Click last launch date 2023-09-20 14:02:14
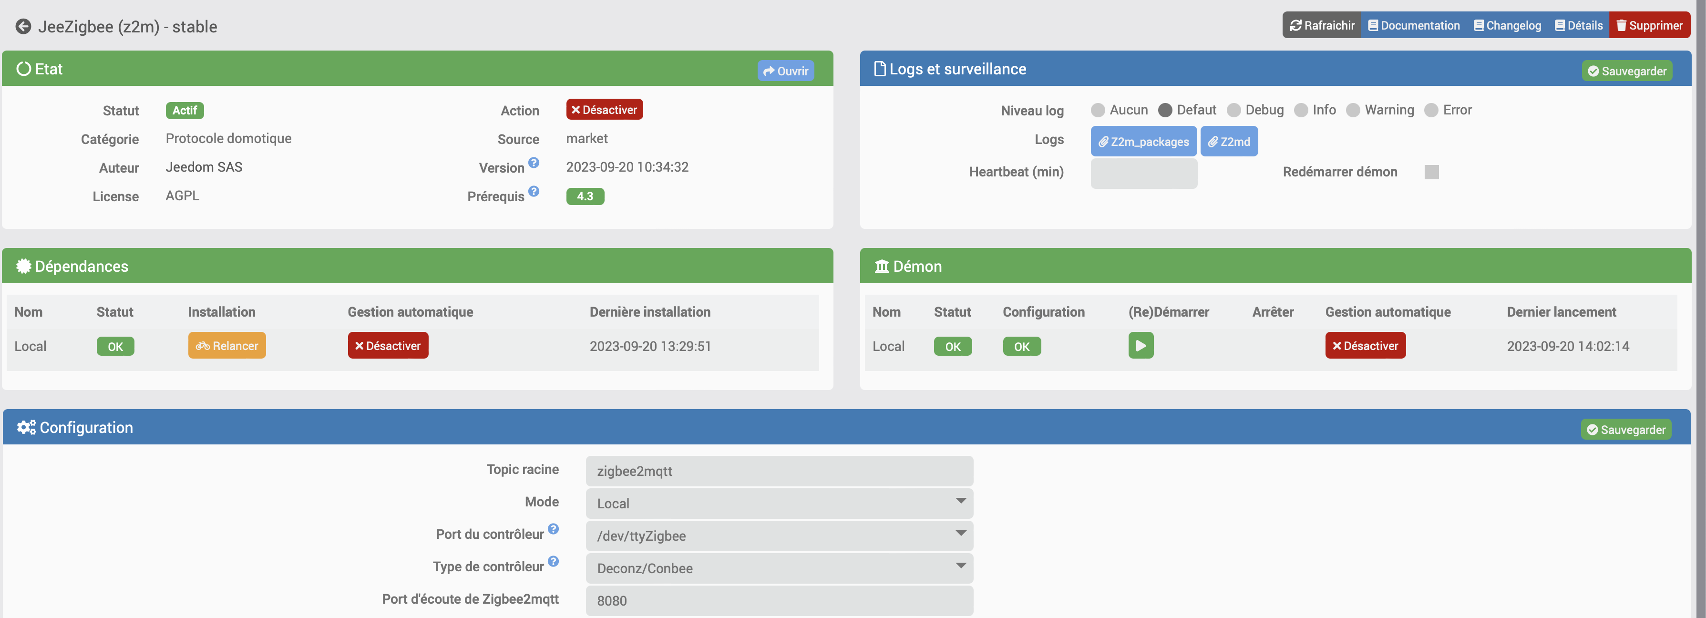Image resolution: width=1706 pixels, height=618 pixels. pyautogui.click(x=1568, y=346)
